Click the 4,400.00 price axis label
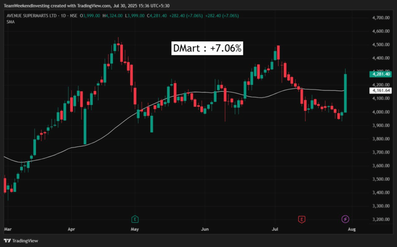This screenshot has width=397, height=247. tap(381, 58)
